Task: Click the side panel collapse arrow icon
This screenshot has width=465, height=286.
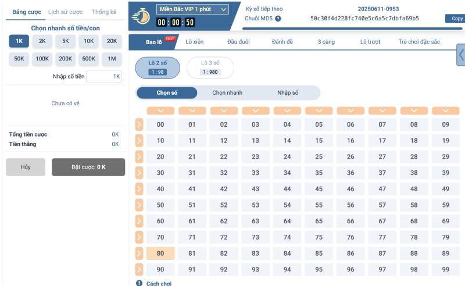Action: click(461, 55)
